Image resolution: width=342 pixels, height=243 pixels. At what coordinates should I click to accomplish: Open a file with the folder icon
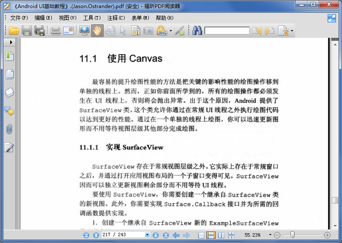[14, 31]
